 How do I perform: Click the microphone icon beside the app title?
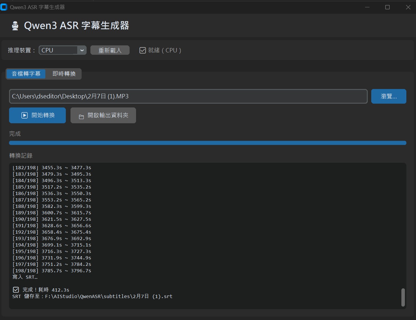click(15, 26)
